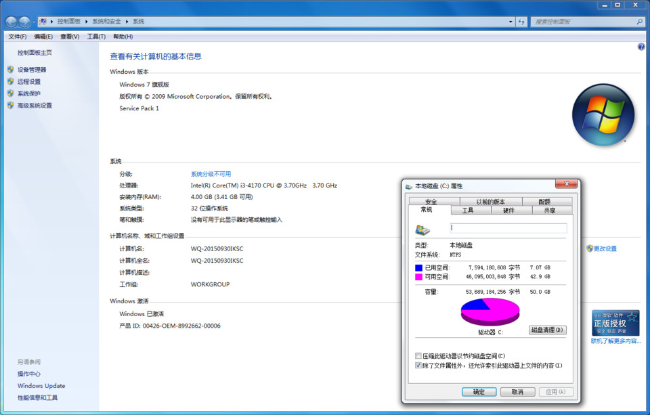Click the 本地磁盘 (C:) 属性 title bar icon
650x415 pixels.
coord(409,186)
